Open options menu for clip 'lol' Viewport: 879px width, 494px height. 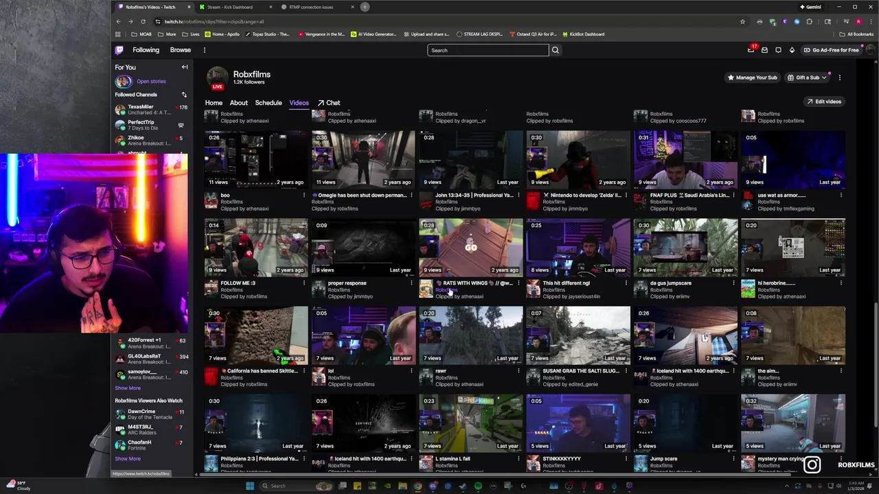point(411,371)
